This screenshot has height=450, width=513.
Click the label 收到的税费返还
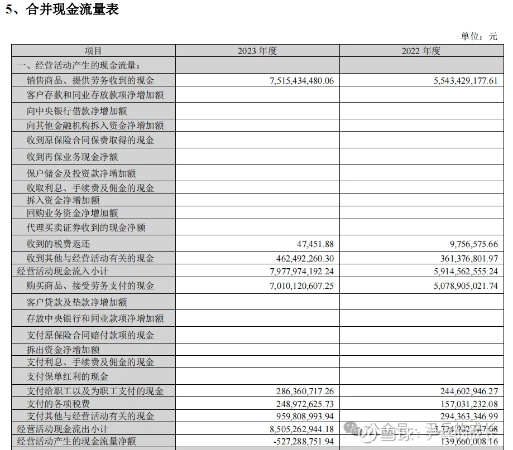pyautogui.click(x=58, y=244)
